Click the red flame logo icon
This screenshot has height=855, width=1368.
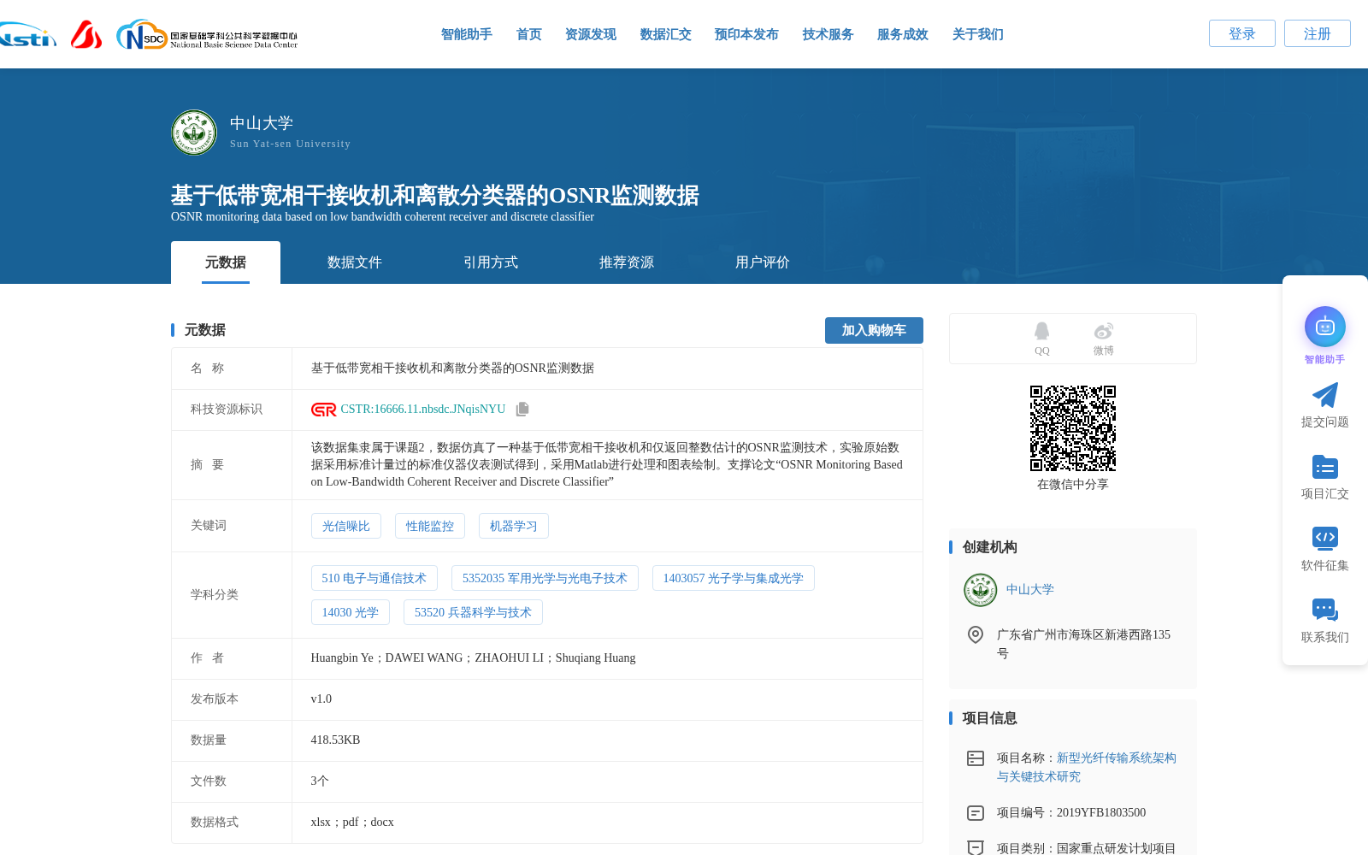pyautogui.click(x=85, y=34)
